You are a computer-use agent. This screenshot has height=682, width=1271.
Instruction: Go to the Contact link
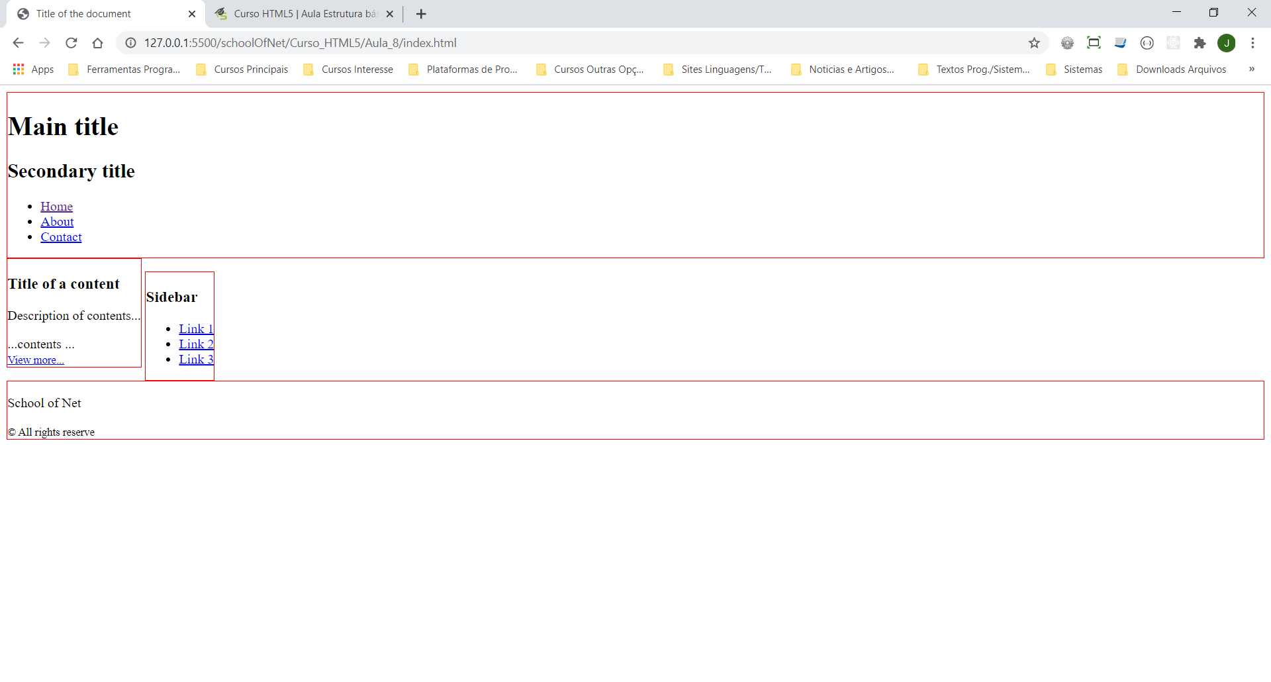click(61, 237)
